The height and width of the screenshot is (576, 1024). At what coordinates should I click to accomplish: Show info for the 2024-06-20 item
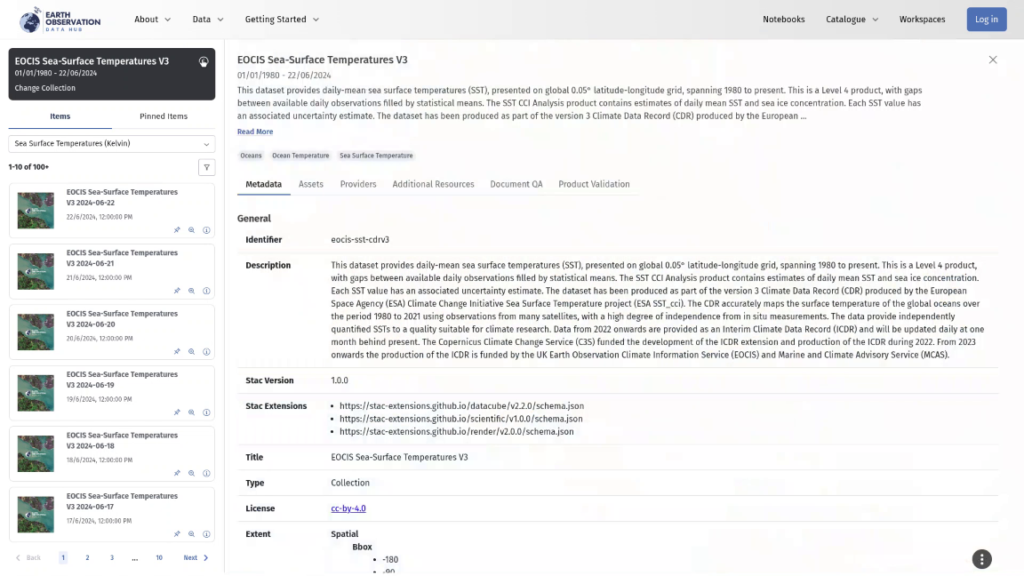point(206,352)
